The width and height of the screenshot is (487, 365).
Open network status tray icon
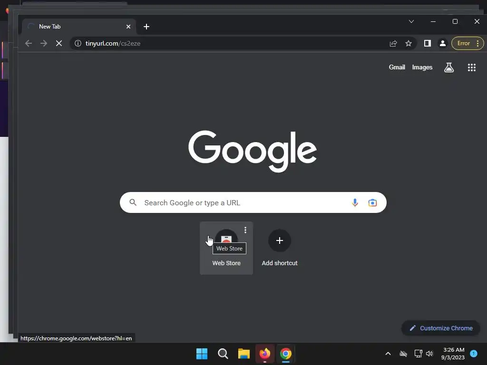pyautogui.click(x=418, y=354)
